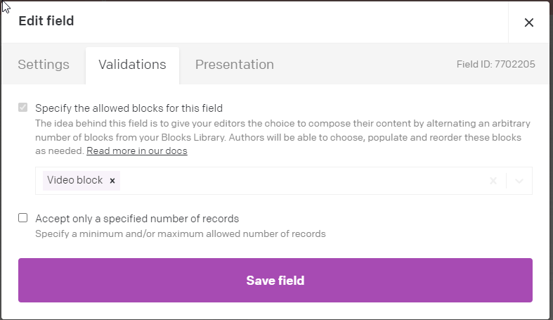Click the "Accept only a specified number" label
The image size is (553, 320).
137,218
